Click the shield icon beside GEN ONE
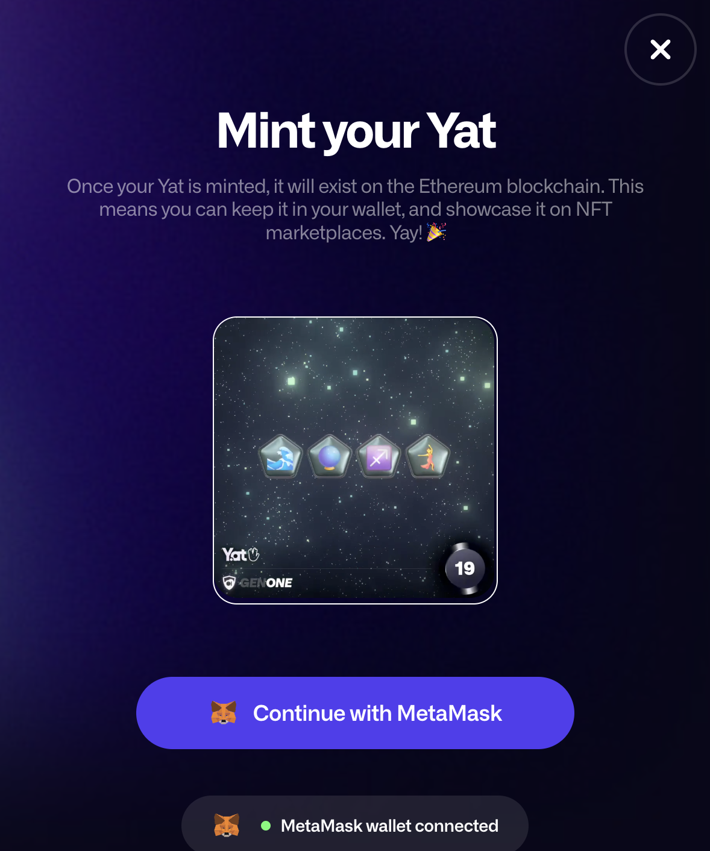This screenshot has width=710, height=851. point(229,583)
